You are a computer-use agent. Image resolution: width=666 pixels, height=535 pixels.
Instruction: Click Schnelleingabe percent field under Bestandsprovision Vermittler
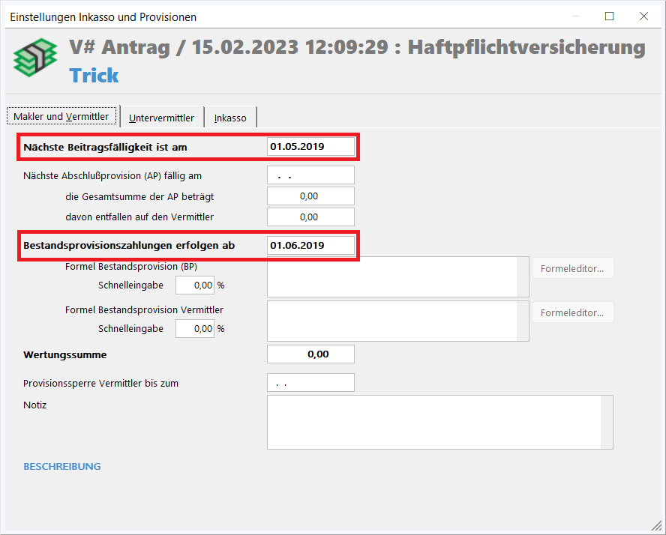pos(195,329)
